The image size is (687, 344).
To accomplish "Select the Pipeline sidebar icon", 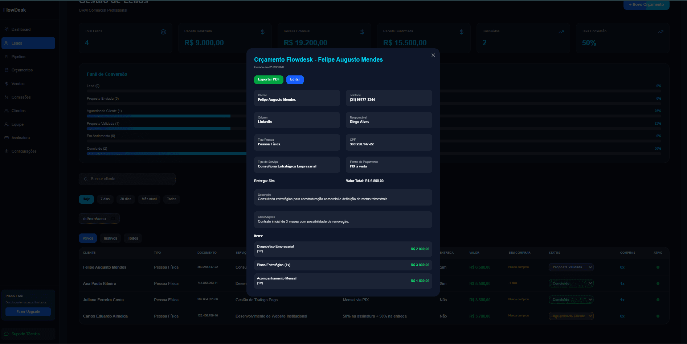I will 6,57.
